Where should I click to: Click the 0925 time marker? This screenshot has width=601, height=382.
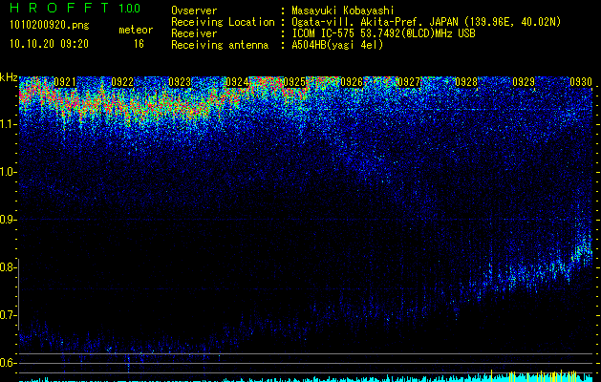[x=294, y=82]
